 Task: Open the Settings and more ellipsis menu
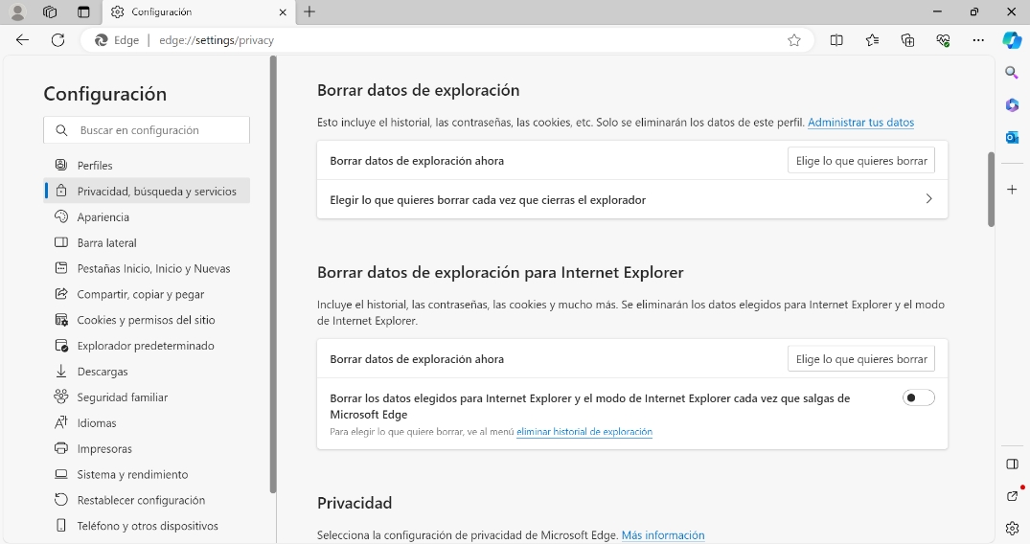pyautogui.click(x=978, y=40)
